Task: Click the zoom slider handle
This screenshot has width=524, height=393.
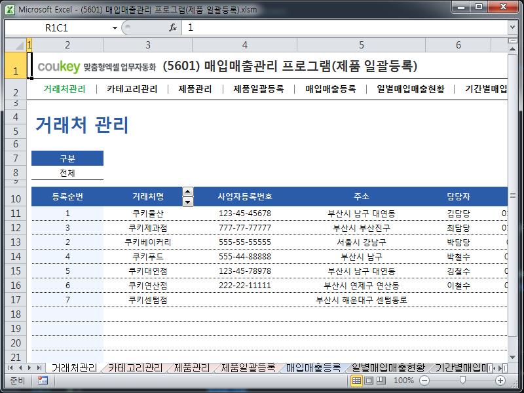Action: pos(462,380)
